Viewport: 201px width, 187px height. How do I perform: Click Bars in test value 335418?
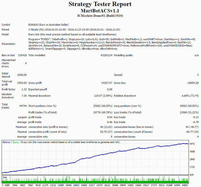click(22, 55)
